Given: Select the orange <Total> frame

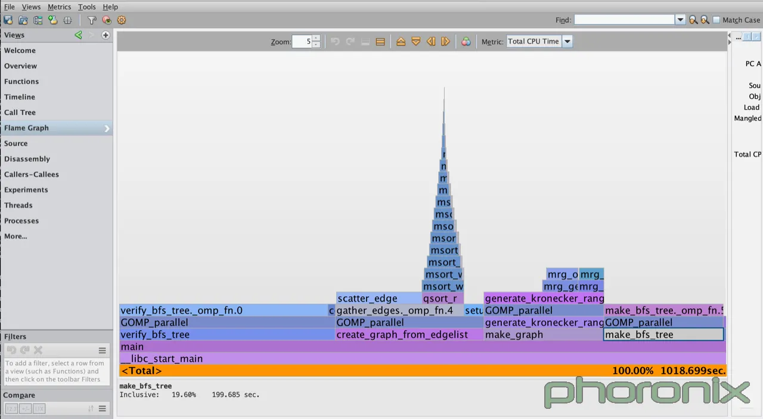Looking at the screenshot, I should 423,371.
